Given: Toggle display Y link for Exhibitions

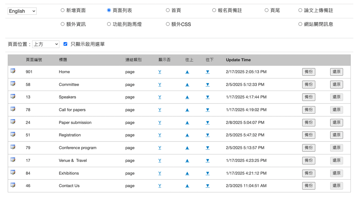Looking at the screenshot, I should 160,173.
